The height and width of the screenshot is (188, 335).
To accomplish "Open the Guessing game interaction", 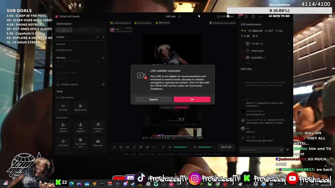I will (x=98, y=127).
